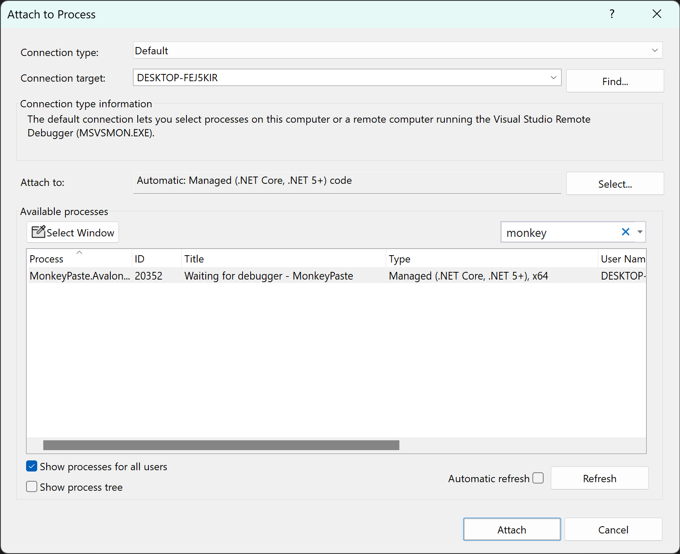Sort by ID column header
Image resolution: width=680 pixels, height=554 pixels.
click(x=140, y=259)
